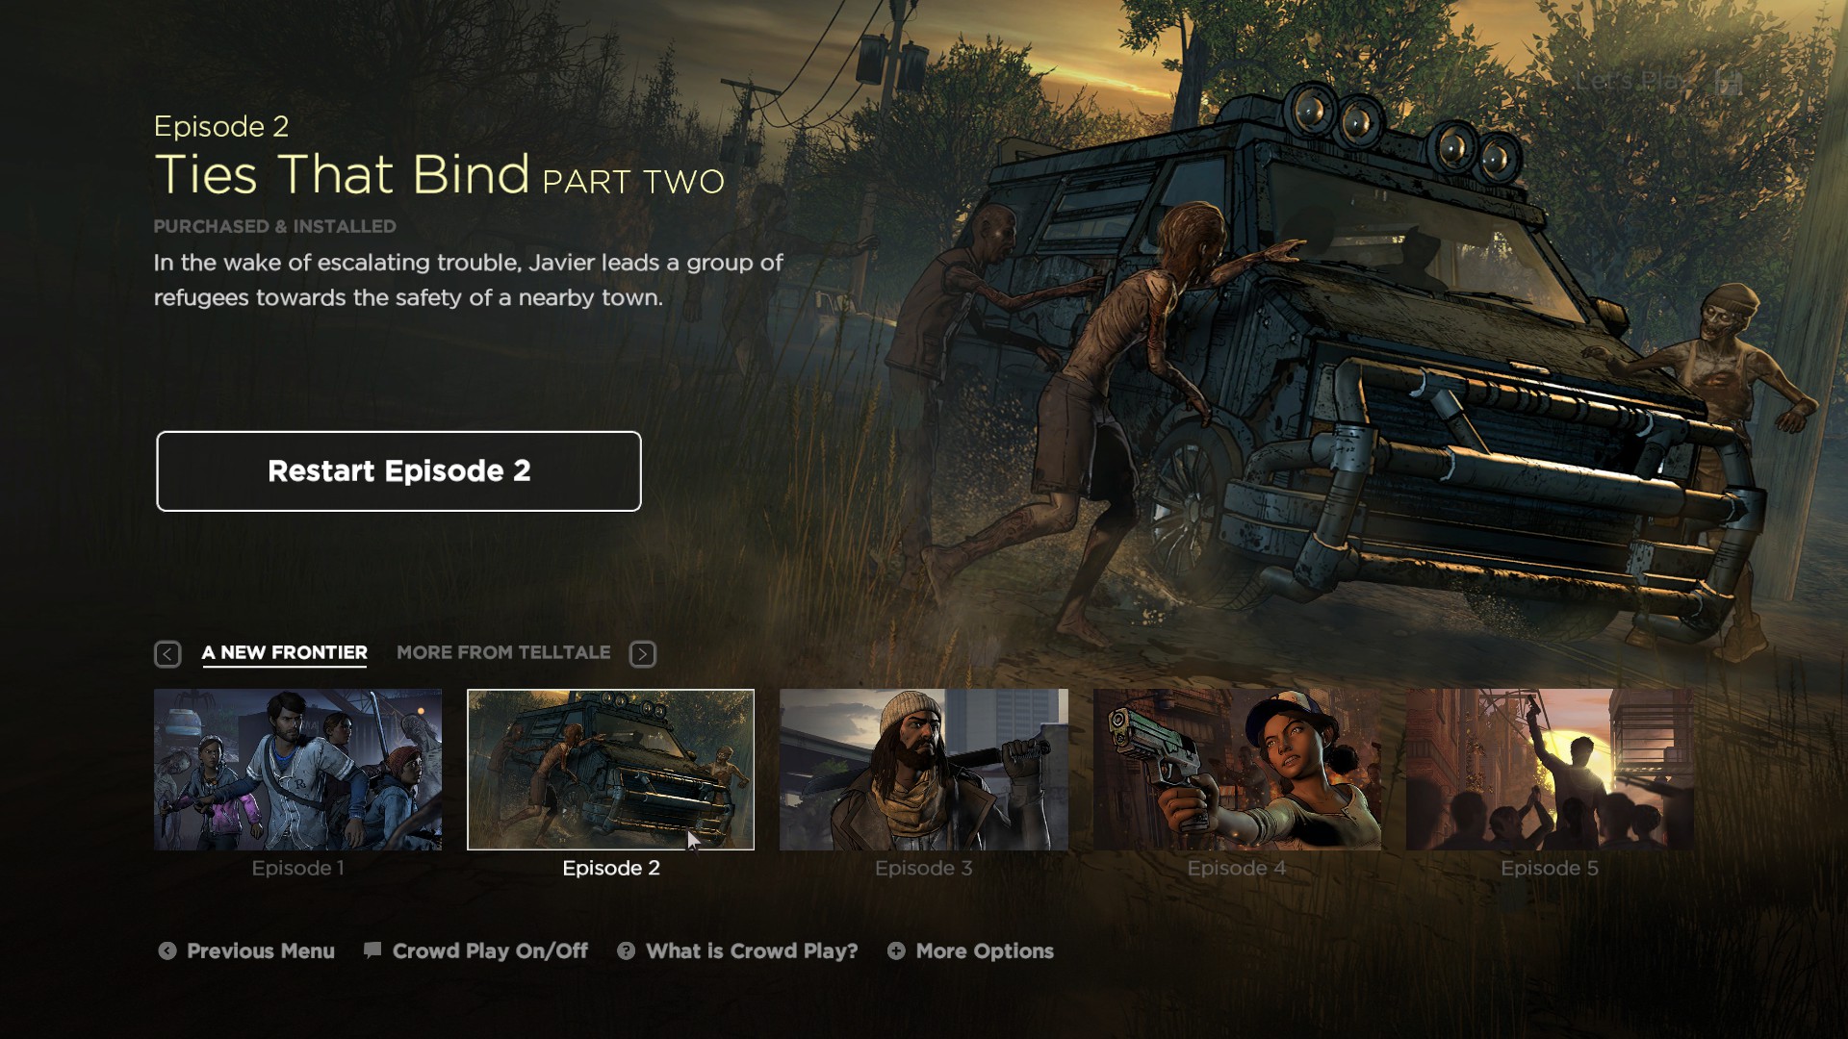The width and height of the screenshot is (1848, 1039).
Task: Click Restart Episode 2 button
Action: (x=398, y=471)
